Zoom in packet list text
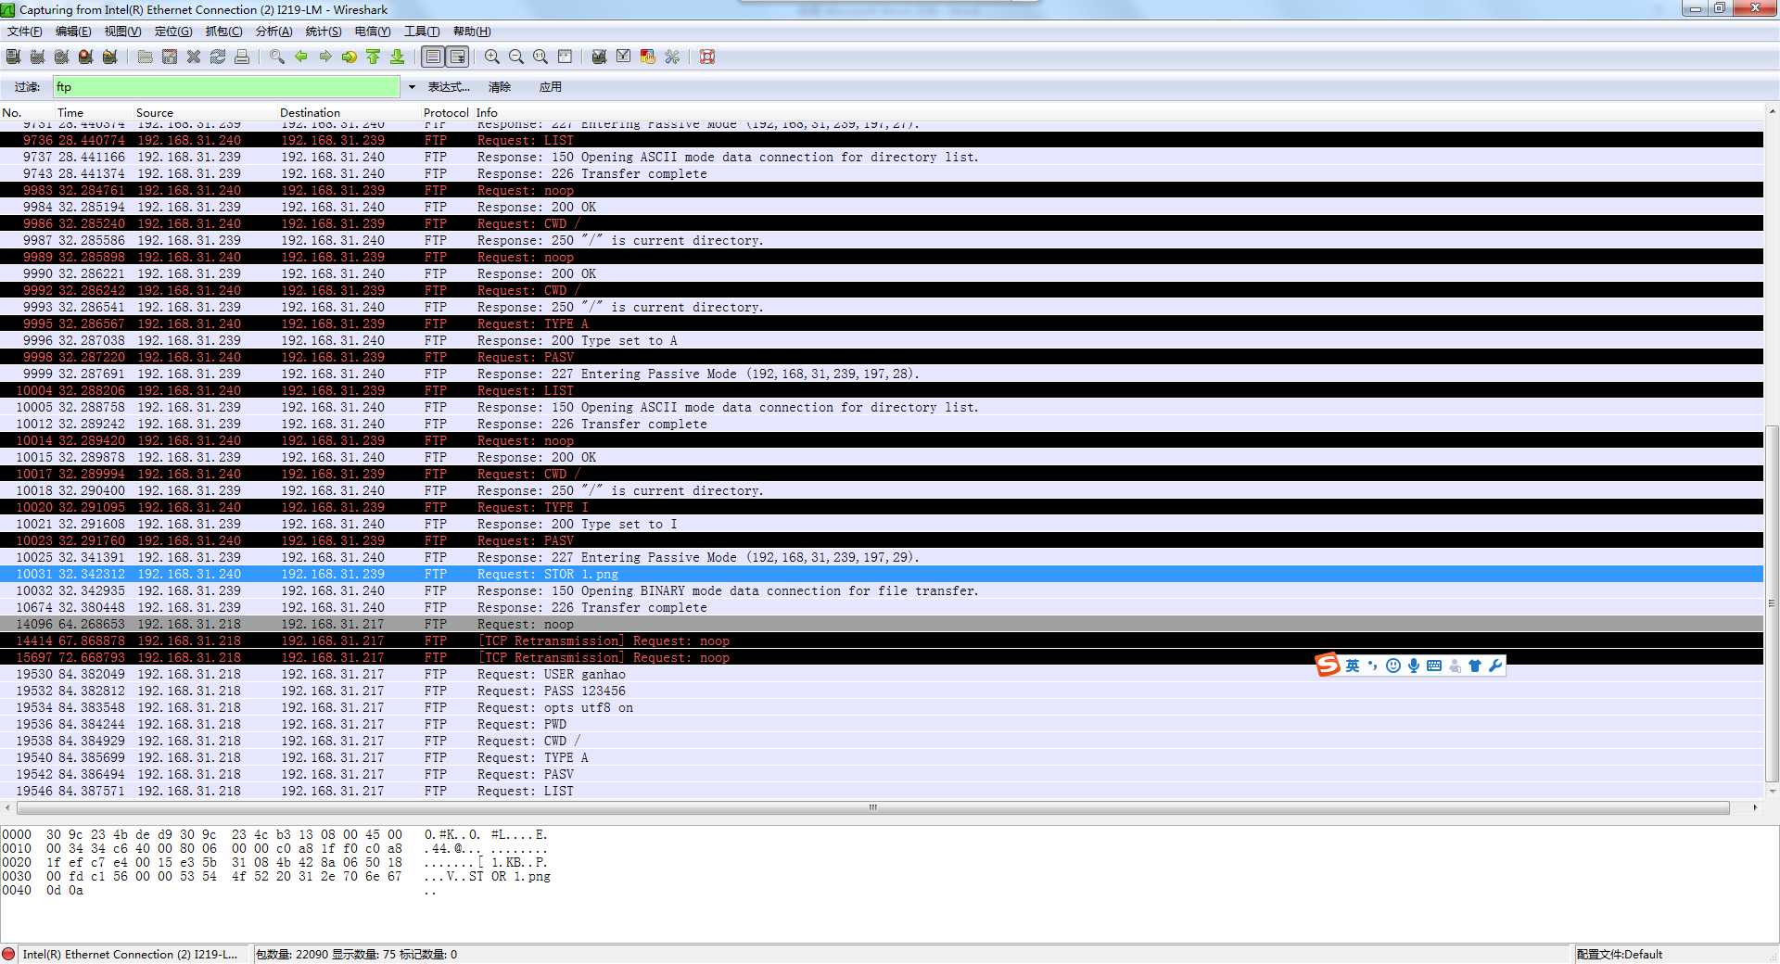The image size is (1780, 964). (x=492, y=57)
